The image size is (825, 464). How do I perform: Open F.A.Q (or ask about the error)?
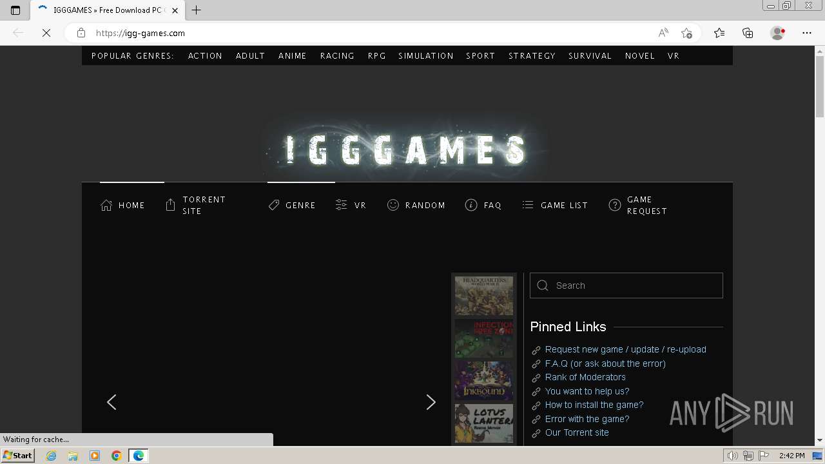[605, 363]
